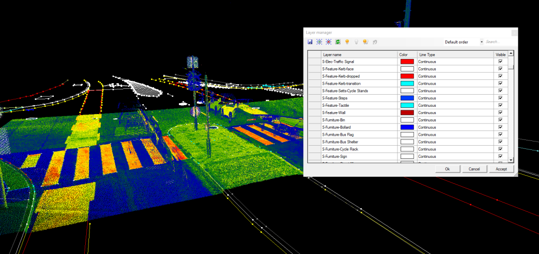
Task: Toggle Visible checkbox for S-Feature-Wall
Action: coord(500,113)
